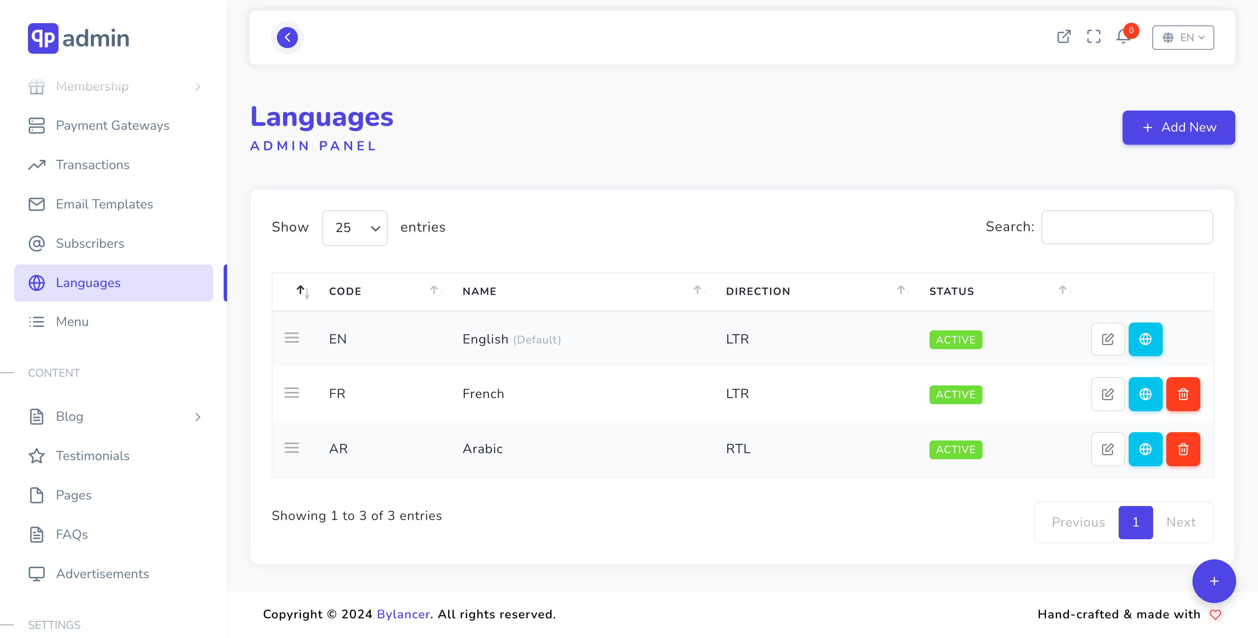Sort by the CODE column

[386, 291]
